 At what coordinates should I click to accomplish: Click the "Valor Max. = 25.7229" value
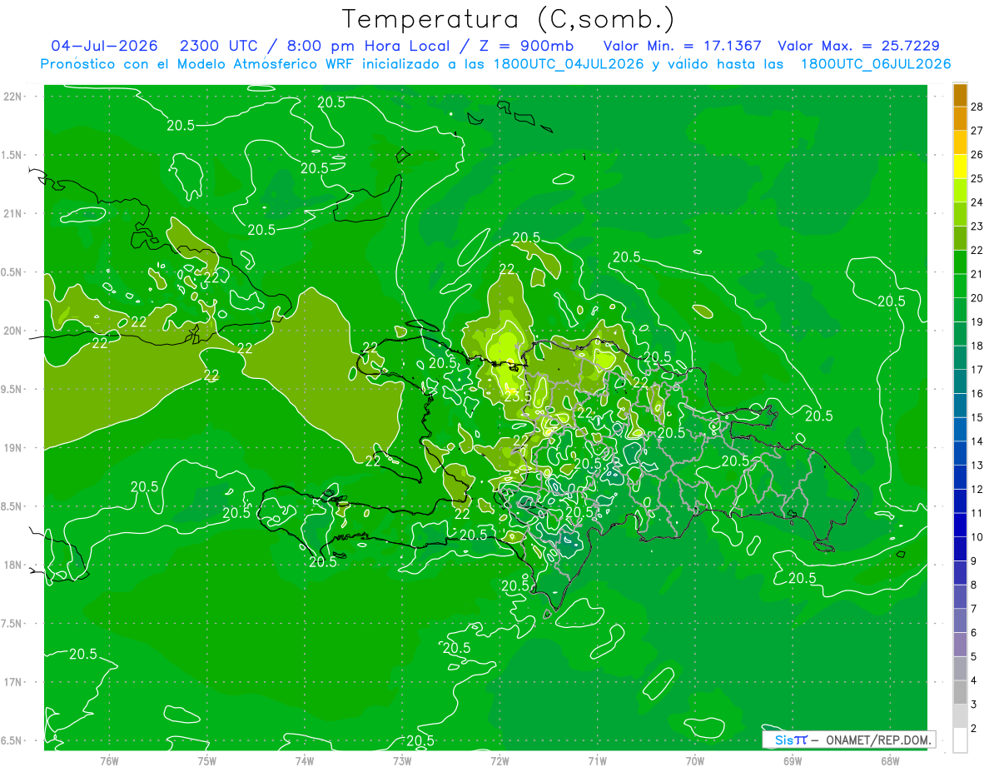(858, 46)
